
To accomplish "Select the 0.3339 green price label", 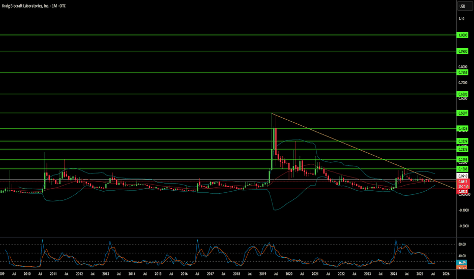I will click(x=462, y=141).
